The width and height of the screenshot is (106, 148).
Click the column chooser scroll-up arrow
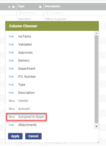[96, 33]
